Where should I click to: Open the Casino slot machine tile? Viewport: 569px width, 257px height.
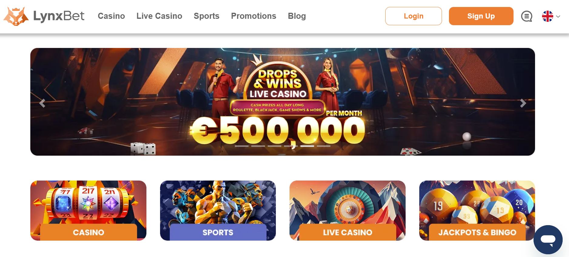88,211
